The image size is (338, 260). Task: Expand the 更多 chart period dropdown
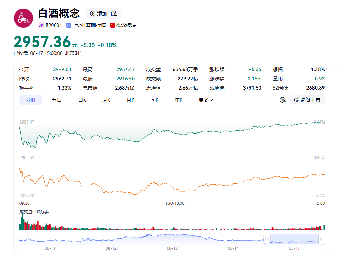point(206,100)
